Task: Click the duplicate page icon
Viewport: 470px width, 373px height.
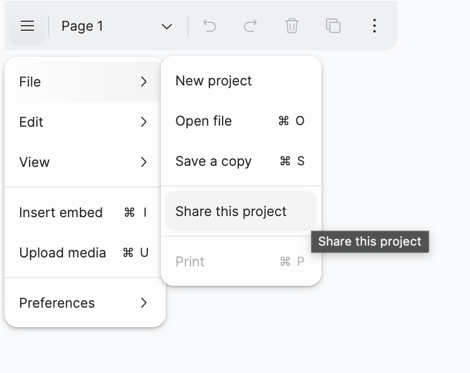Action: click(x=333, y=26)
